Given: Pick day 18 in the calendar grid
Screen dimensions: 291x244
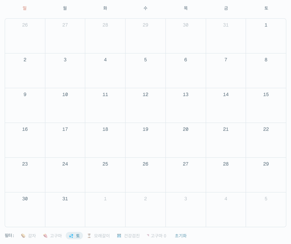Looking at the screenshot, I should pos(105,140).
